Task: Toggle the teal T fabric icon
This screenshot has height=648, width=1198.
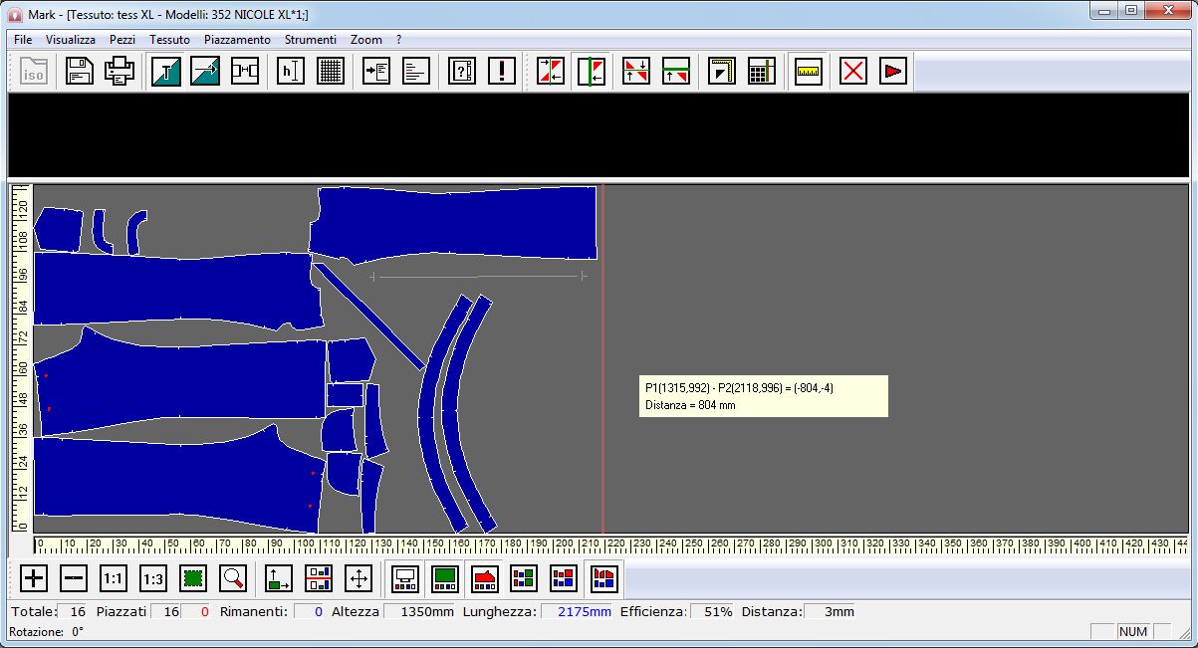Action: (x=166, y=72)
